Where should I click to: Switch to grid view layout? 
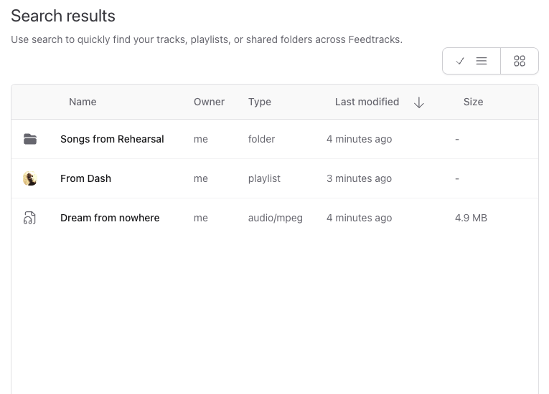(x=520, y=61)
